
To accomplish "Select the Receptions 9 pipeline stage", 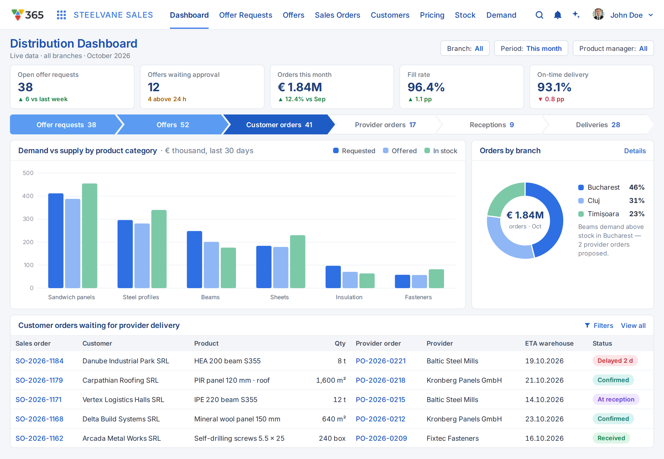I will pos(492,124).
